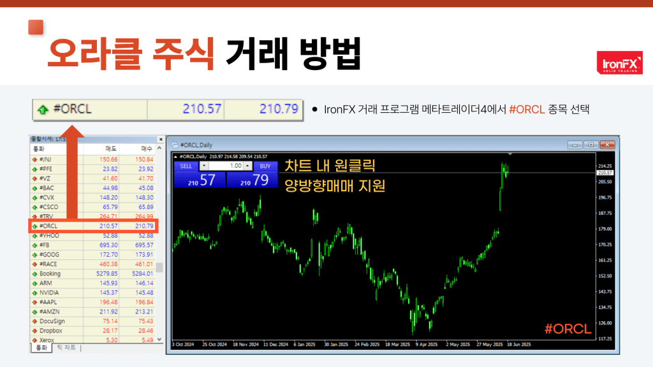
Task: Click the 매도 column header
Action: (111, 149)
